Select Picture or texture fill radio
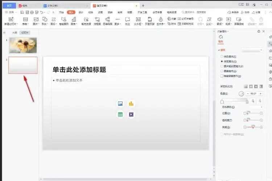272x181 pixels. [222, 66]
